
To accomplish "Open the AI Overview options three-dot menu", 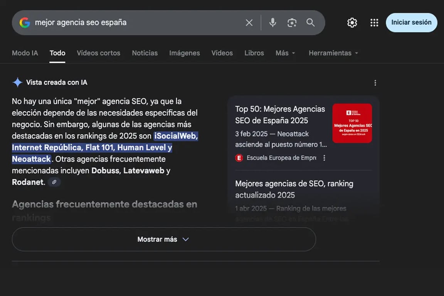I will click(x=375, y=82).
